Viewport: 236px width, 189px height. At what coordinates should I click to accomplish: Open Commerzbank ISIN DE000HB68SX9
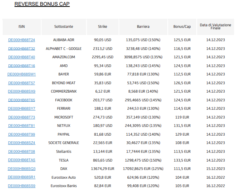point(21,91)
